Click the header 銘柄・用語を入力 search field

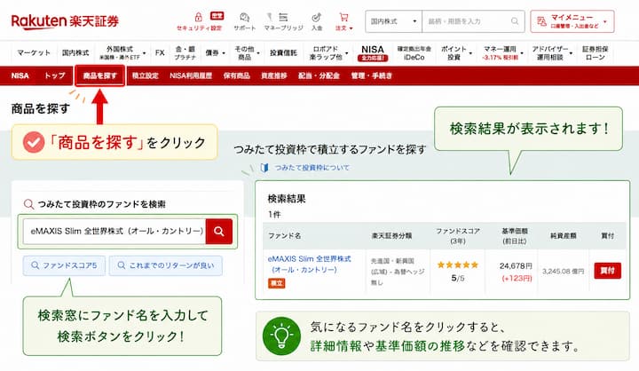coord(467,21)
